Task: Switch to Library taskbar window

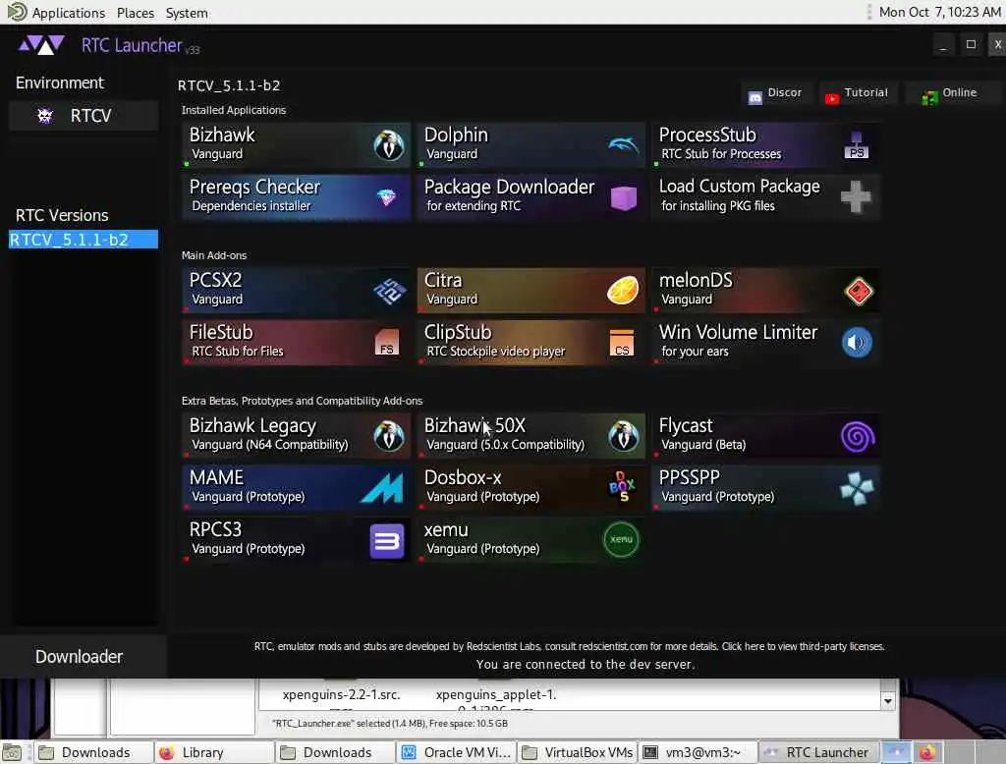Action: click(214, 752)
